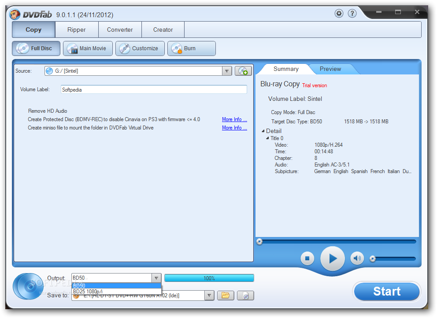The height and width of the screenshot is (318, 437).
Task: Open the Source drive dropdown
Action: pos(227,70)
